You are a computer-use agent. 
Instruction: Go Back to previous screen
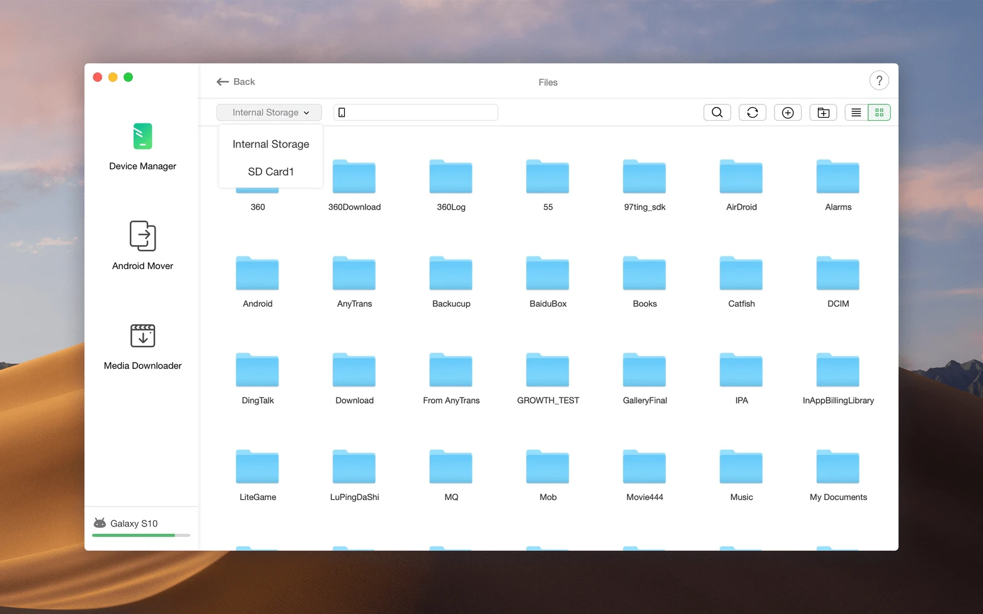[236, 82]
